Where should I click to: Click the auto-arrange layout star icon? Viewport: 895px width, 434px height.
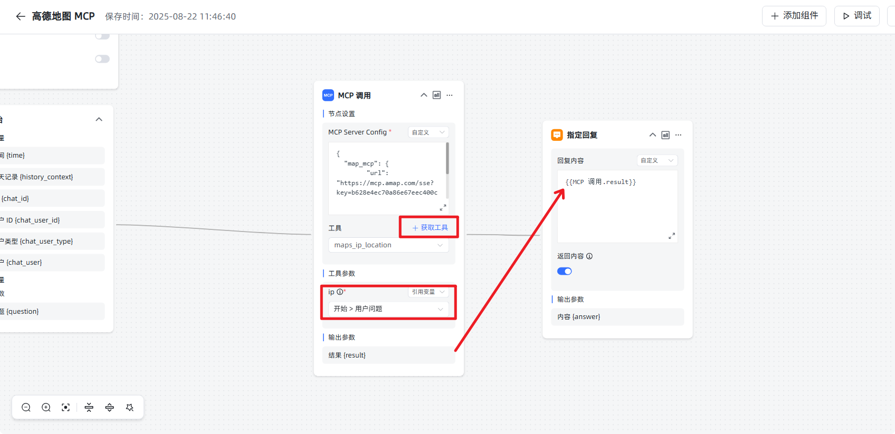pyautogui.click(x=130, y=408)
